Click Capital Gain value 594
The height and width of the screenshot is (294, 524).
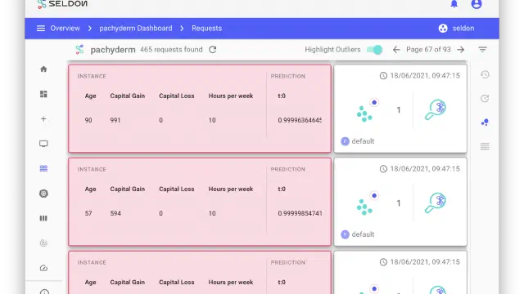tap(115, 213)
